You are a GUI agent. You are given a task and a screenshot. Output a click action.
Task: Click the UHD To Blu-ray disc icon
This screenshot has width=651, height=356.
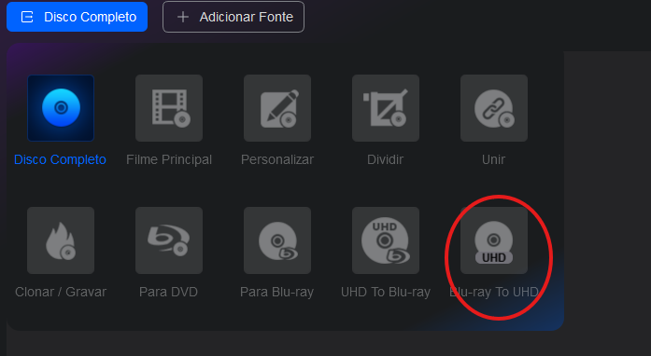(386, 240)
